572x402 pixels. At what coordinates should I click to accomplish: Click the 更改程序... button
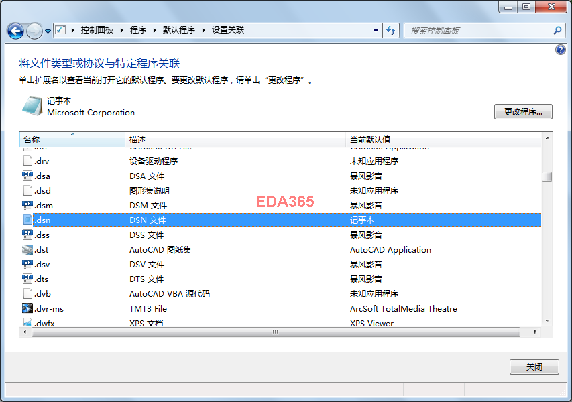(523, 111)
